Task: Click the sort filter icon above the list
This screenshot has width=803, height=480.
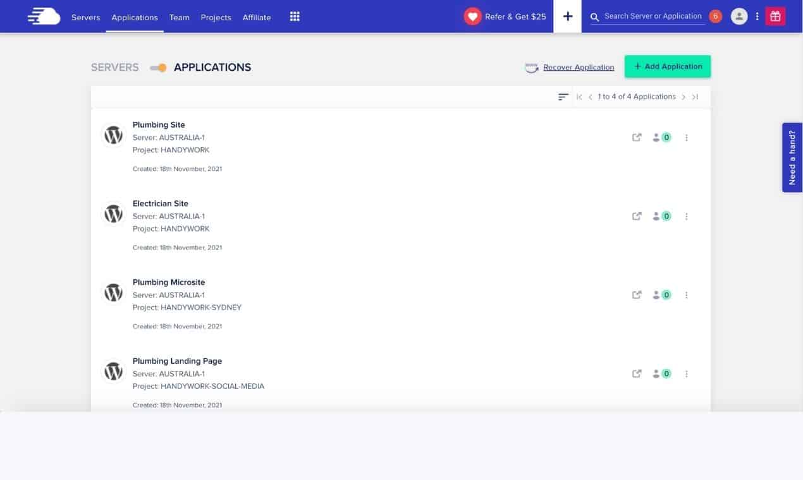Action: (563, 97)
